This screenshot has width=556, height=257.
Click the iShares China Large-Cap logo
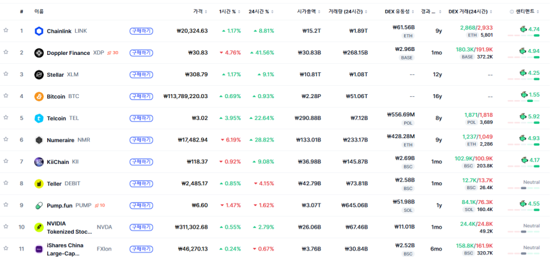click(x=39, y=249)
